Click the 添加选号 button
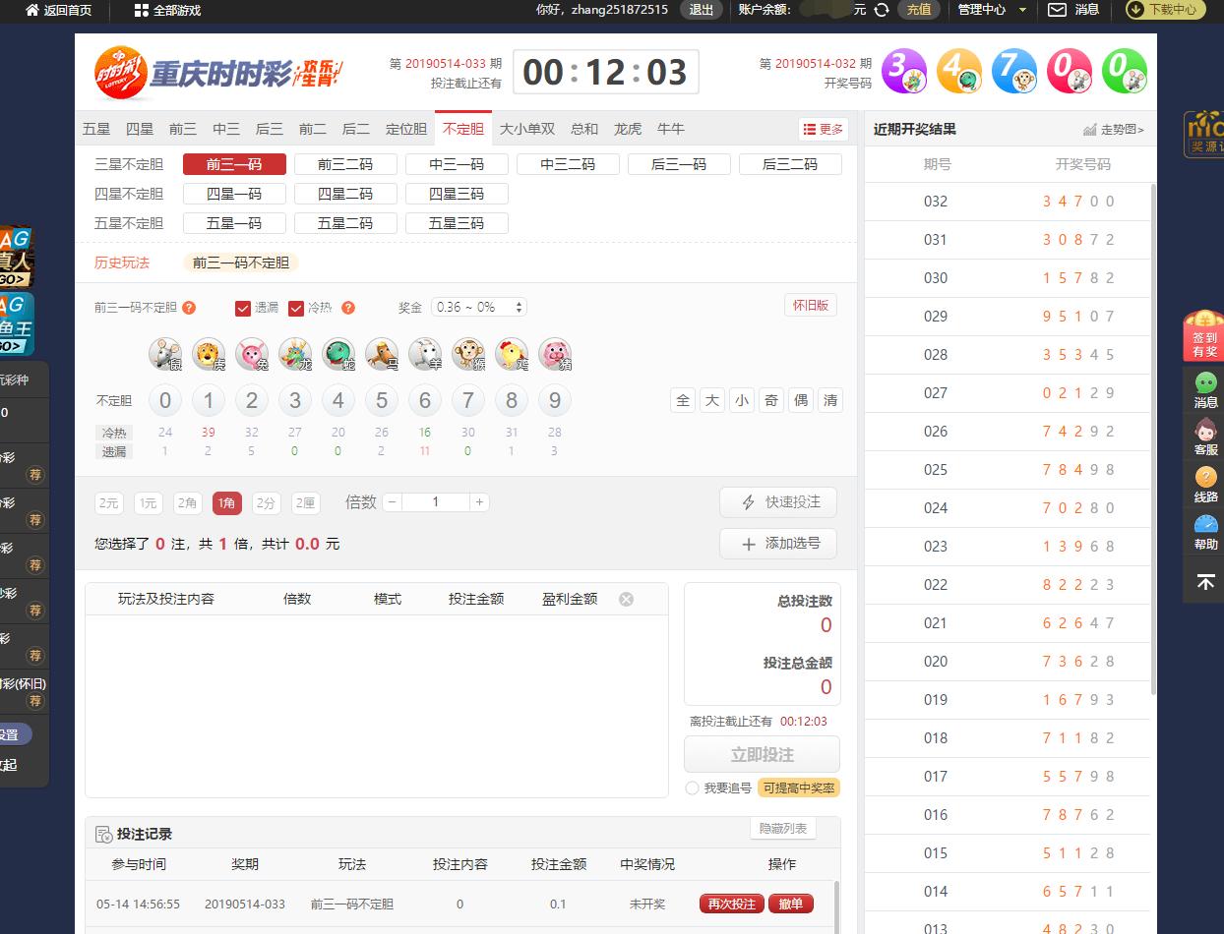The width and height of the screenshot is (1224, 934). tap(777, 544)
